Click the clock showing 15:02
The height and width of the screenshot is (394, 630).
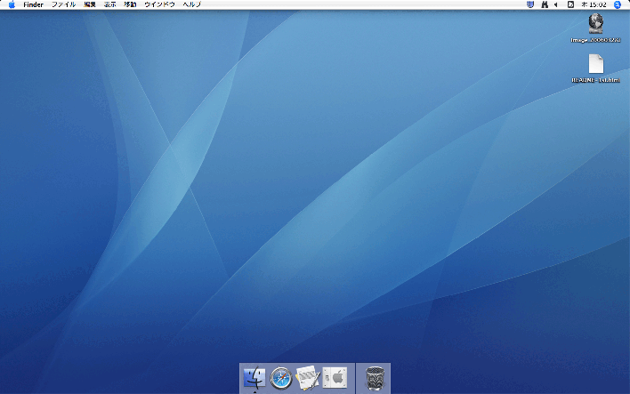[594, 4]
